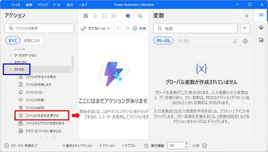The image size is (268, 152).
Task: Open the 編集 menu
Action: click(29, 5)
